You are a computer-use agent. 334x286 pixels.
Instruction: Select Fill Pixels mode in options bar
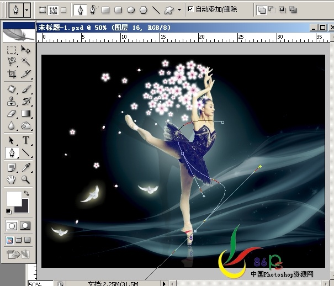63,10
